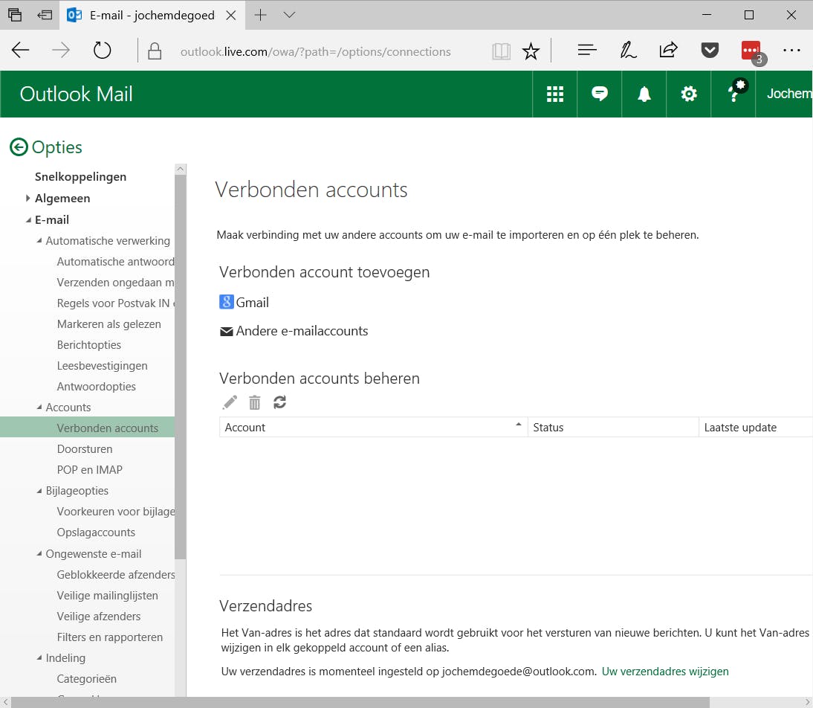Open help with the question mark icon

(x=733, y=92)
